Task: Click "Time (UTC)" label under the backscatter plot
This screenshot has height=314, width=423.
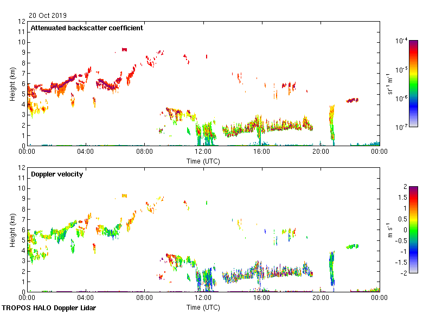Action: pyautogui.click(x=203, y=161)
